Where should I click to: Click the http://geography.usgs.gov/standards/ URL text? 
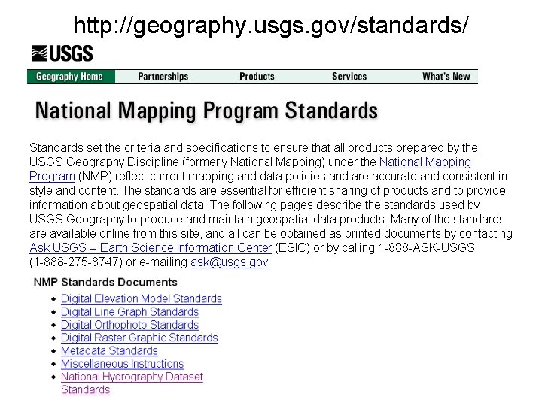(271, 25)
